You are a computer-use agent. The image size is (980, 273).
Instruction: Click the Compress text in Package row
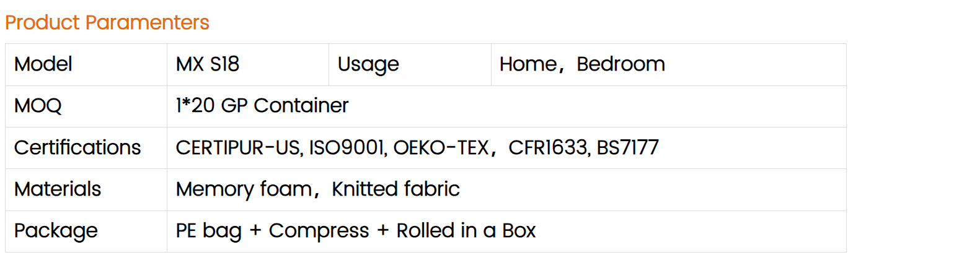[319, 231]
